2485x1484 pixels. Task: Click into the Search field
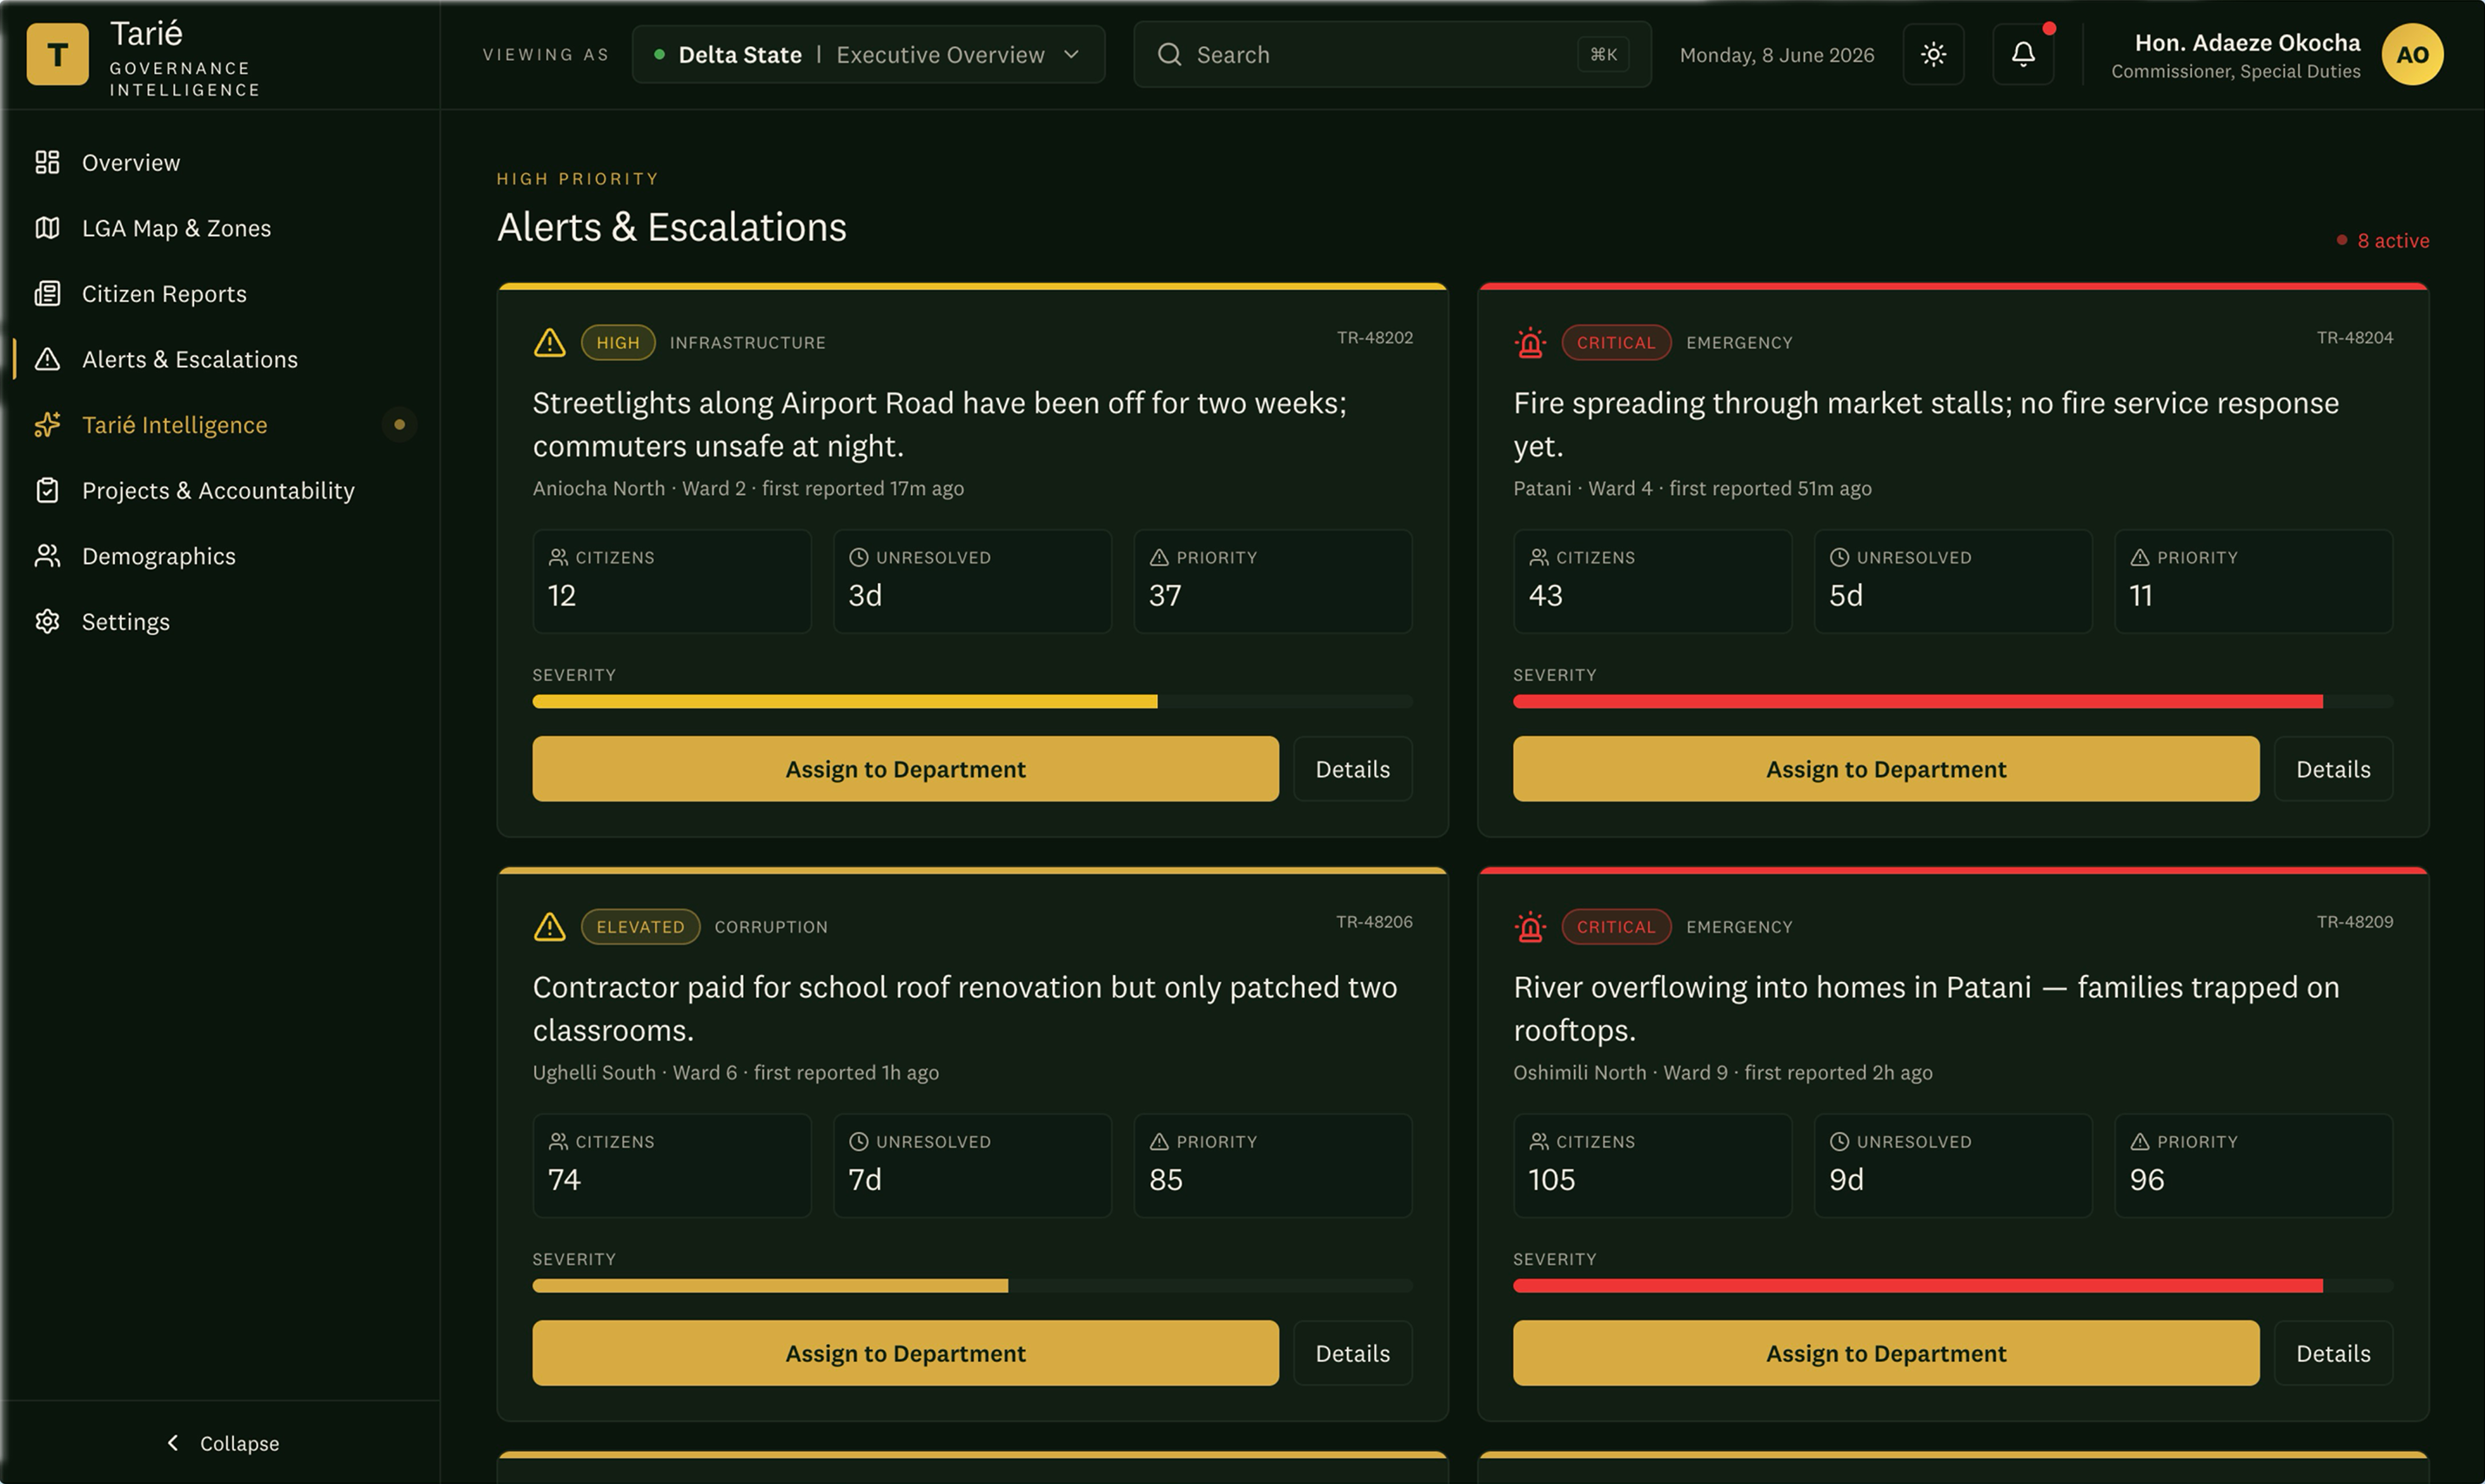[1392, 54]
